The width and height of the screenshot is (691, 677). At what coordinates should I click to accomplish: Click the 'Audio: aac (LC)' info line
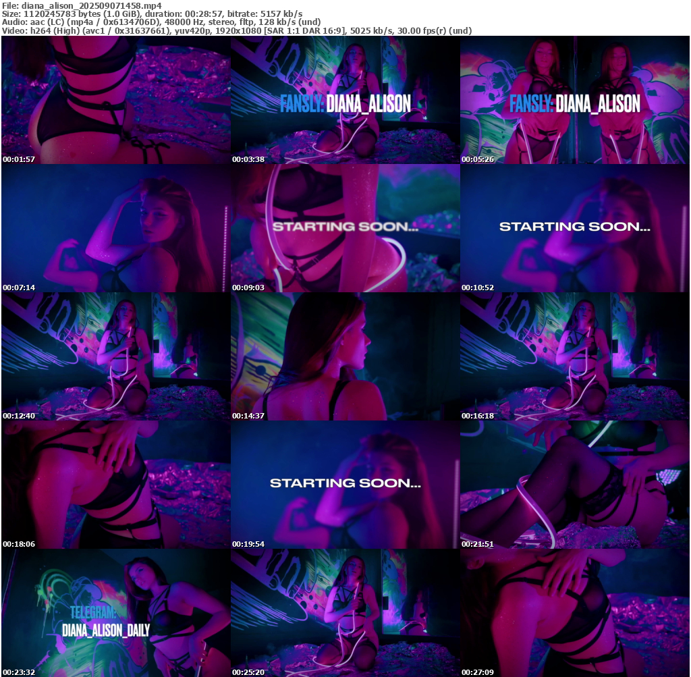[161, 22]
